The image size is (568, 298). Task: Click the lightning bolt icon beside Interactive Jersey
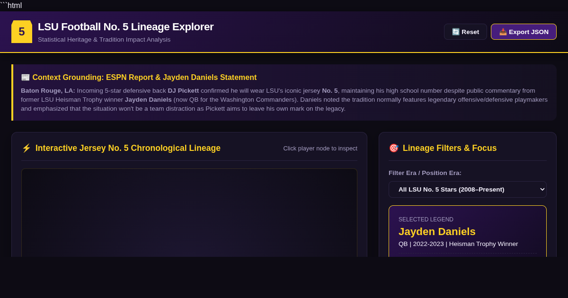(27, 148)
